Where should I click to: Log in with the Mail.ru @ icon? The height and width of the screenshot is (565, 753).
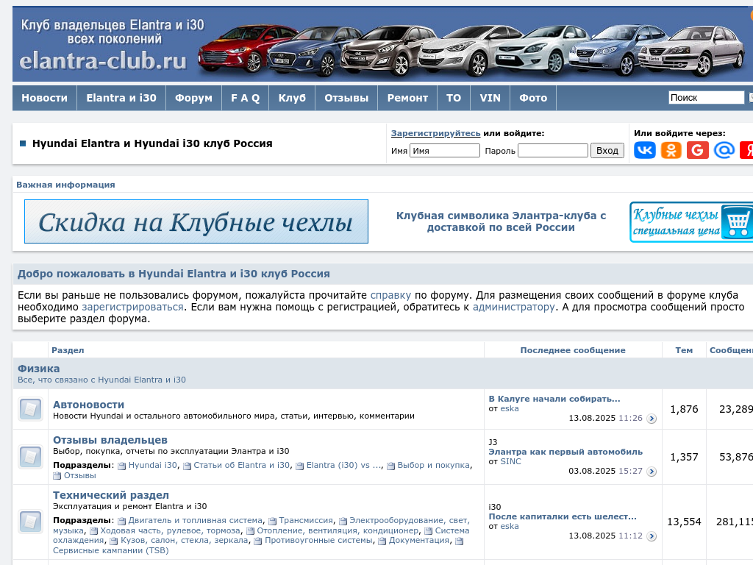click(x=724, y=150)
